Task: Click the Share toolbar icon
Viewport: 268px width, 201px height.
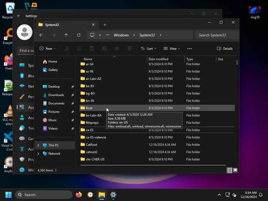Action: click(x=117, y=48)
